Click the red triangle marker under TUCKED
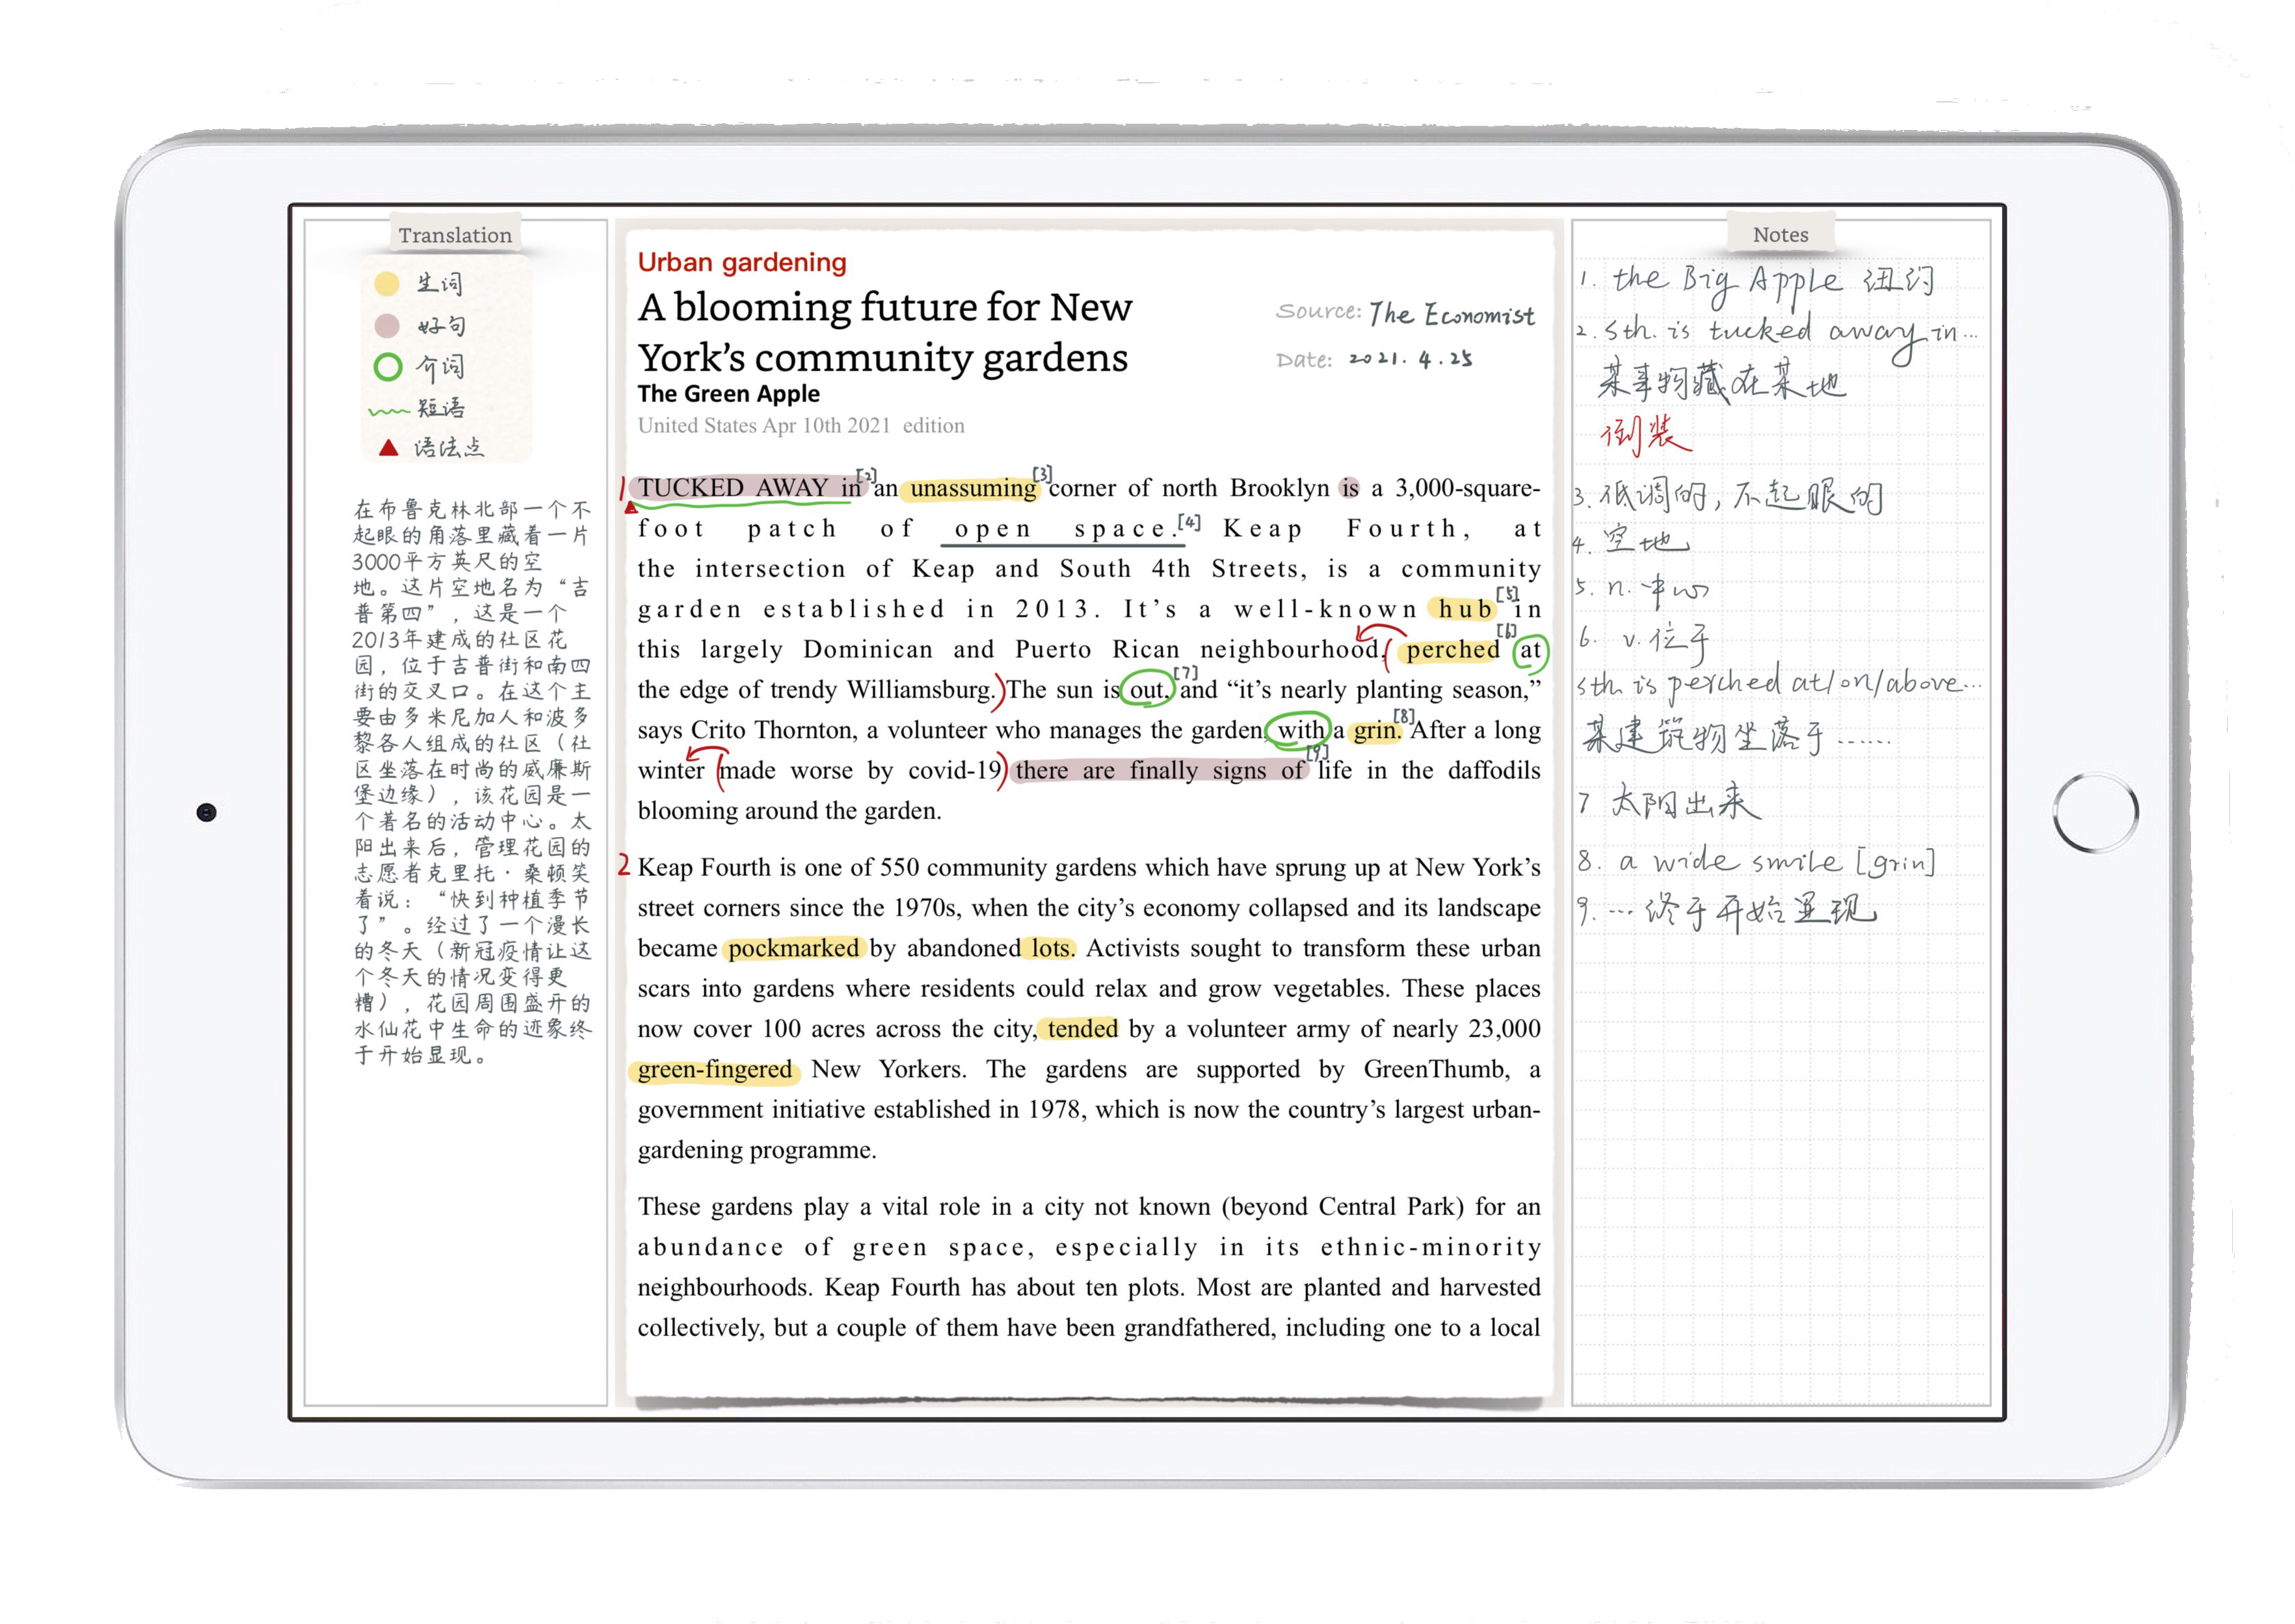The image size is (2295, 1624). [630, 508]
